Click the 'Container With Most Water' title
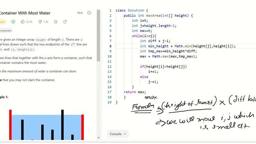 (x=25, y=13)
